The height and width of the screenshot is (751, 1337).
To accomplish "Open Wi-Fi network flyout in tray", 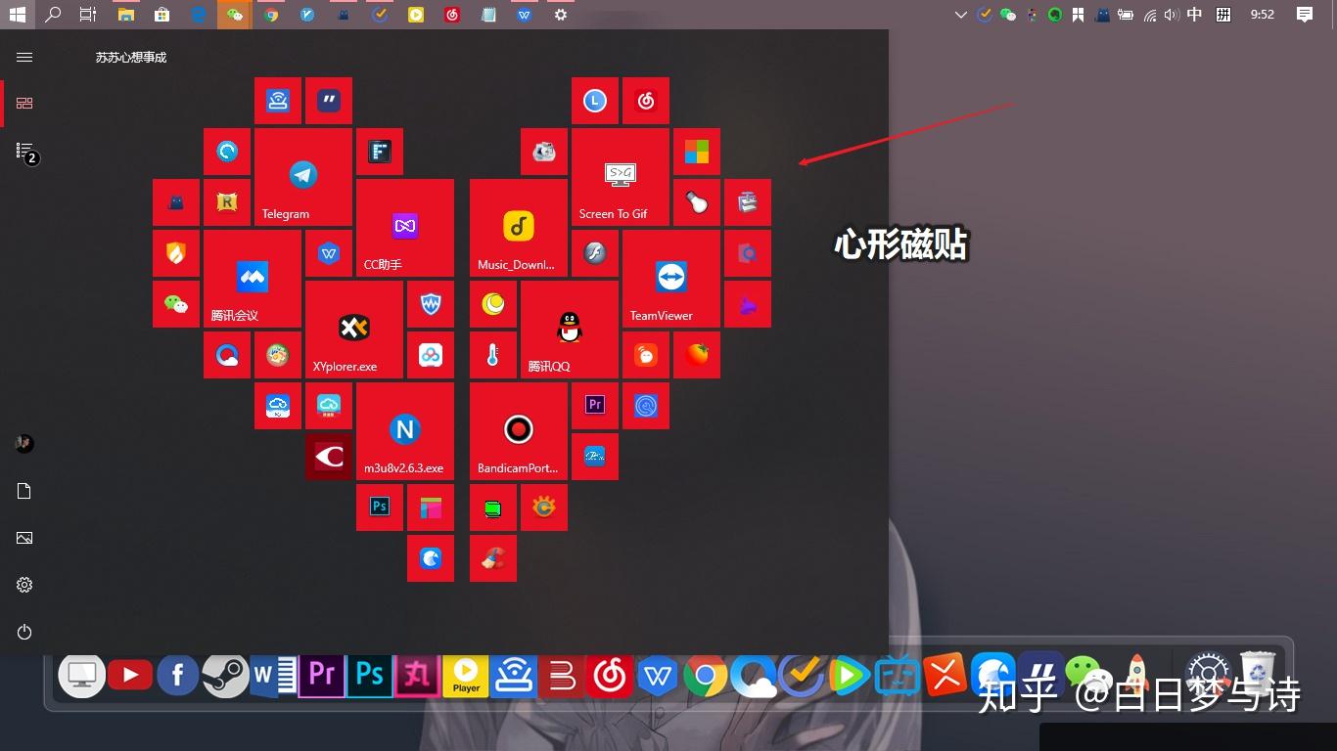I will 1150,15.
